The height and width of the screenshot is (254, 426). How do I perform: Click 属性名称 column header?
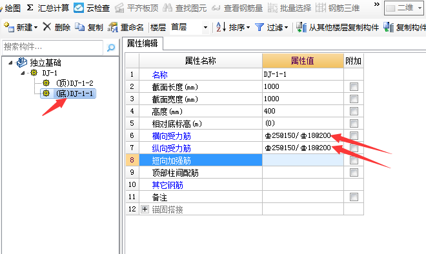click(201, 61)
